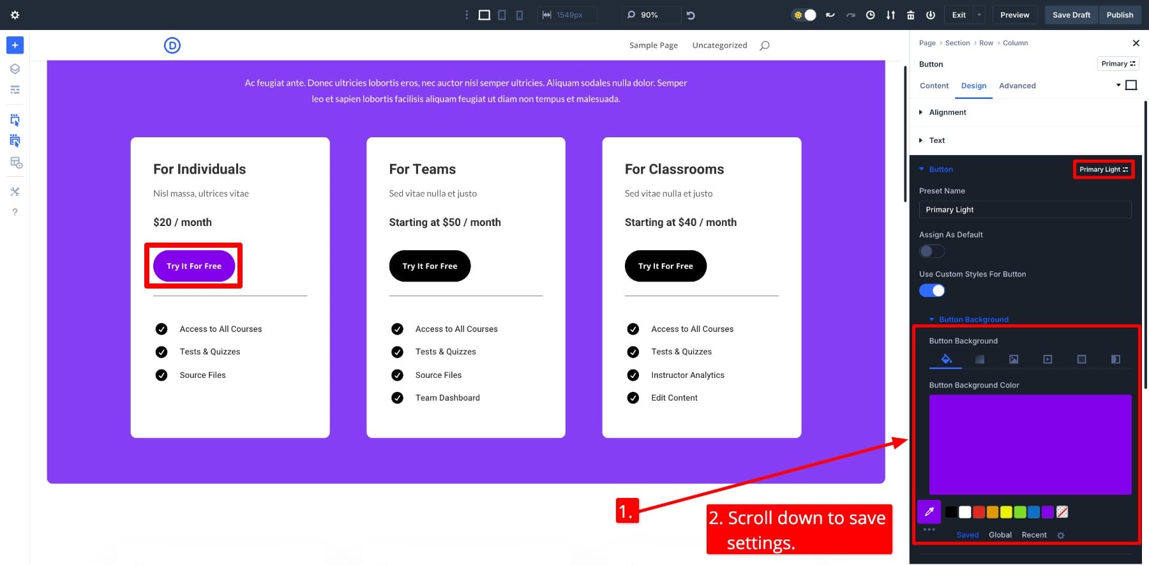Expand the Alignment section
The width and height of the screenshot is (1149, 565).
(x=947, y=112)
